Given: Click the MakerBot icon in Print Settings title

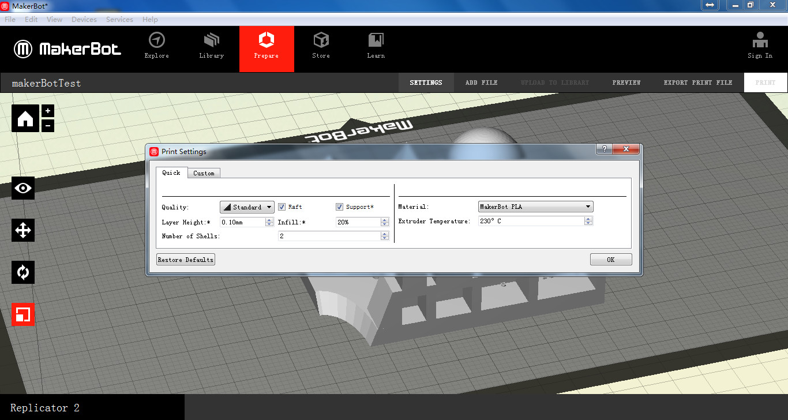Looking at the screenshot, I should tap(154, 152).
